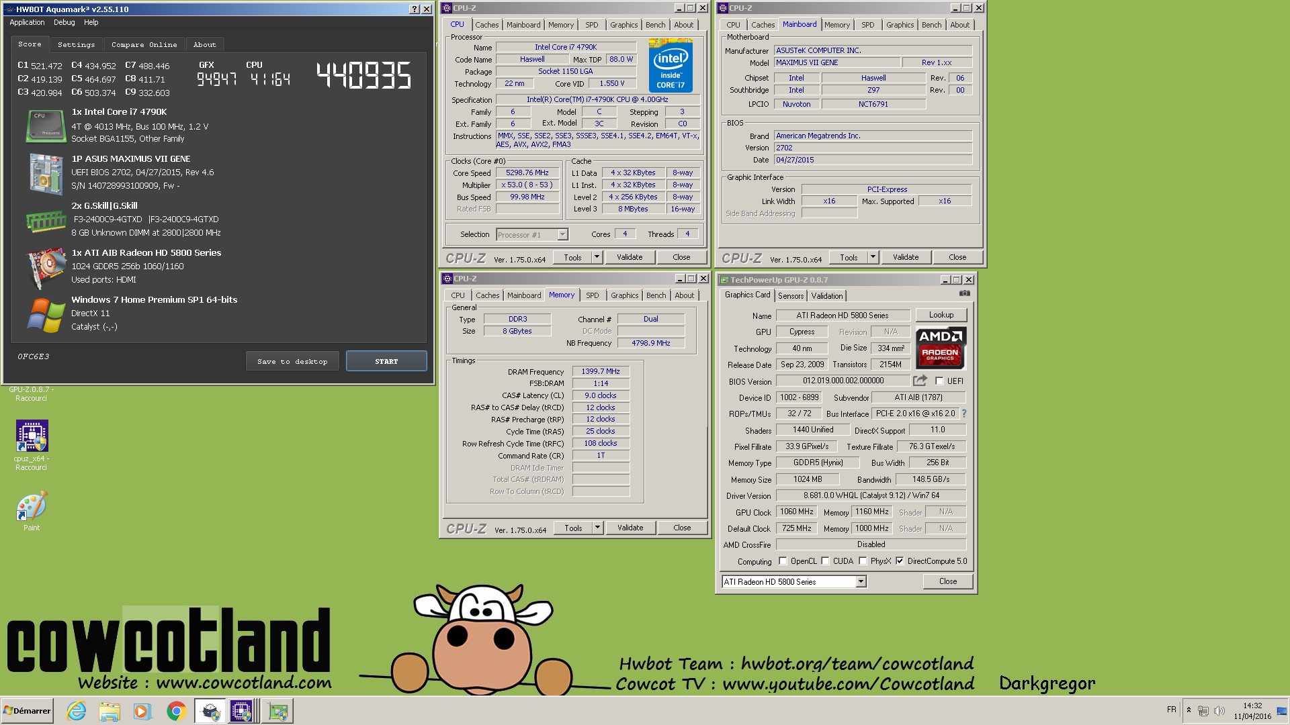This screenshot has width=1290, height=725.
Task: Click the GPU-Z screenshot camera icon
Action: [x=964, y=293]
